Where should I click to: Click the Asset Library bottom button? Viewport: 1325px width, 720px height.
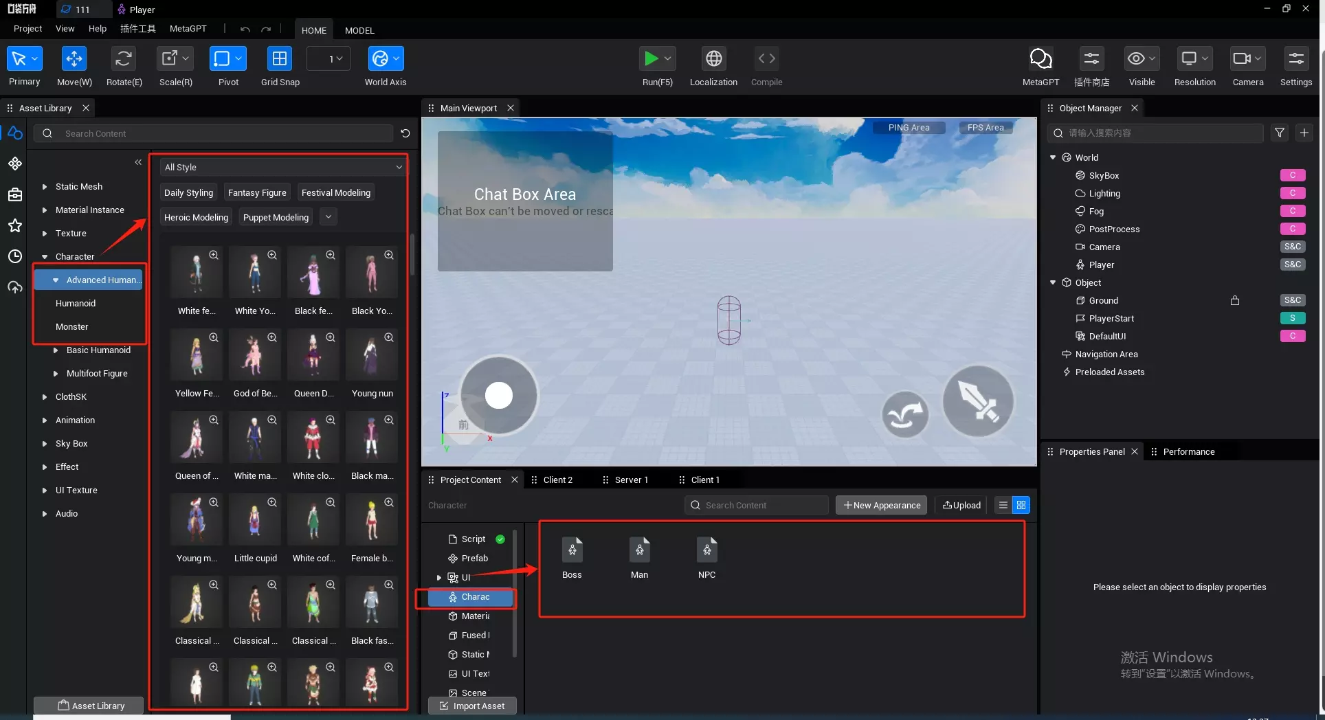pyautogui.click(x=89, y=706)
